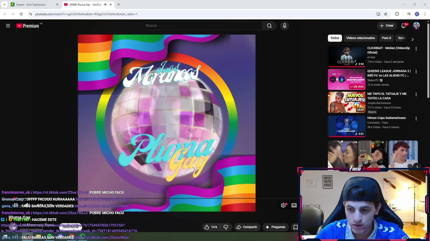The image size is (430, 241).
Task: Save the video with the bookmark icon
Action: [295, 227]
